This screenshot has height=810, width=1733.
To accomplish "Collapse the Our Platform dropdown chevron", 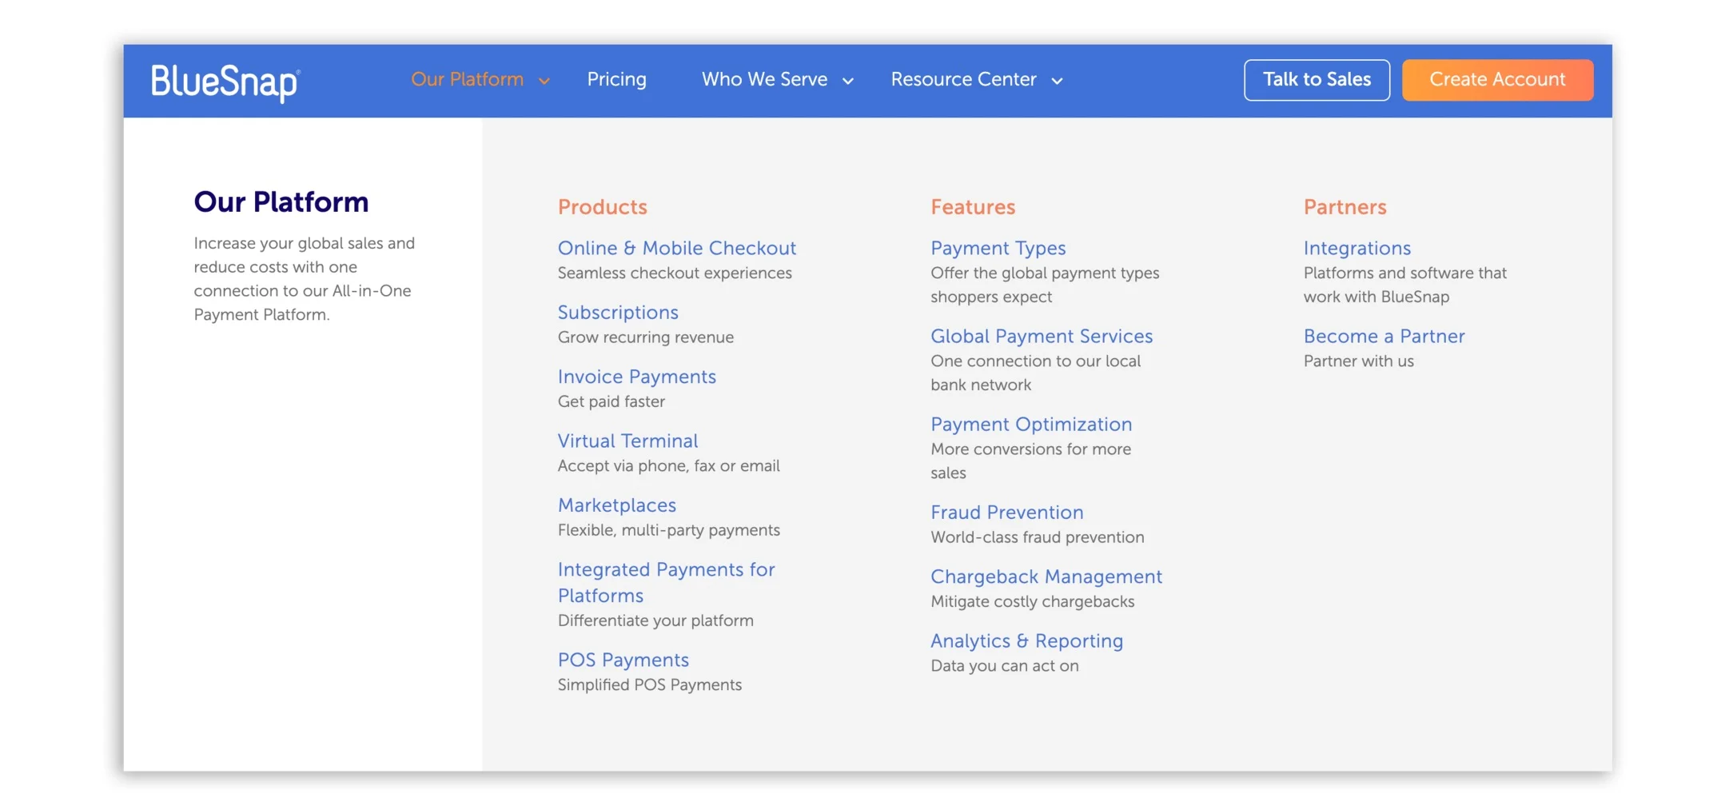I will click(x=544, y=81).
